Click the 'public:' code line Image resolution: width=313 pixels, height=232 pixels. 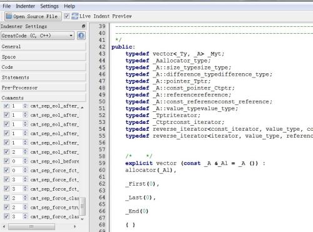point(123,47)
